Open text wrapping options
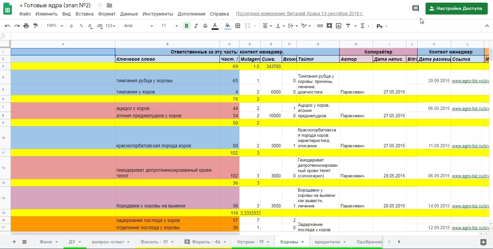Screen dimensions: 493x249 293,26
